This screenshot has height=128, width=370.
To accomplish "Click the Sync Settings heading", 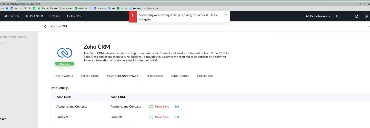I will point(59,88).
